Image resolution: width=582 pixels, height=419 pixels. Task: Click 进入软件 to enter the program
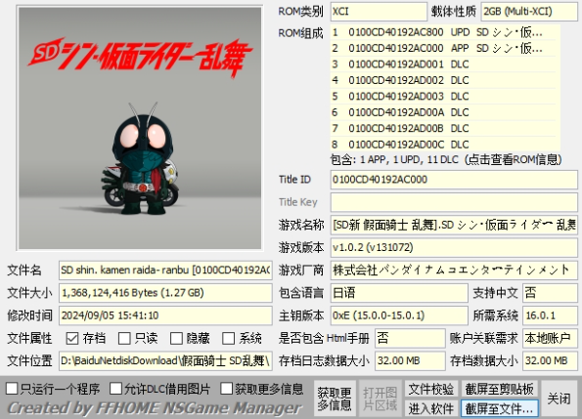[x=431, y=408]
